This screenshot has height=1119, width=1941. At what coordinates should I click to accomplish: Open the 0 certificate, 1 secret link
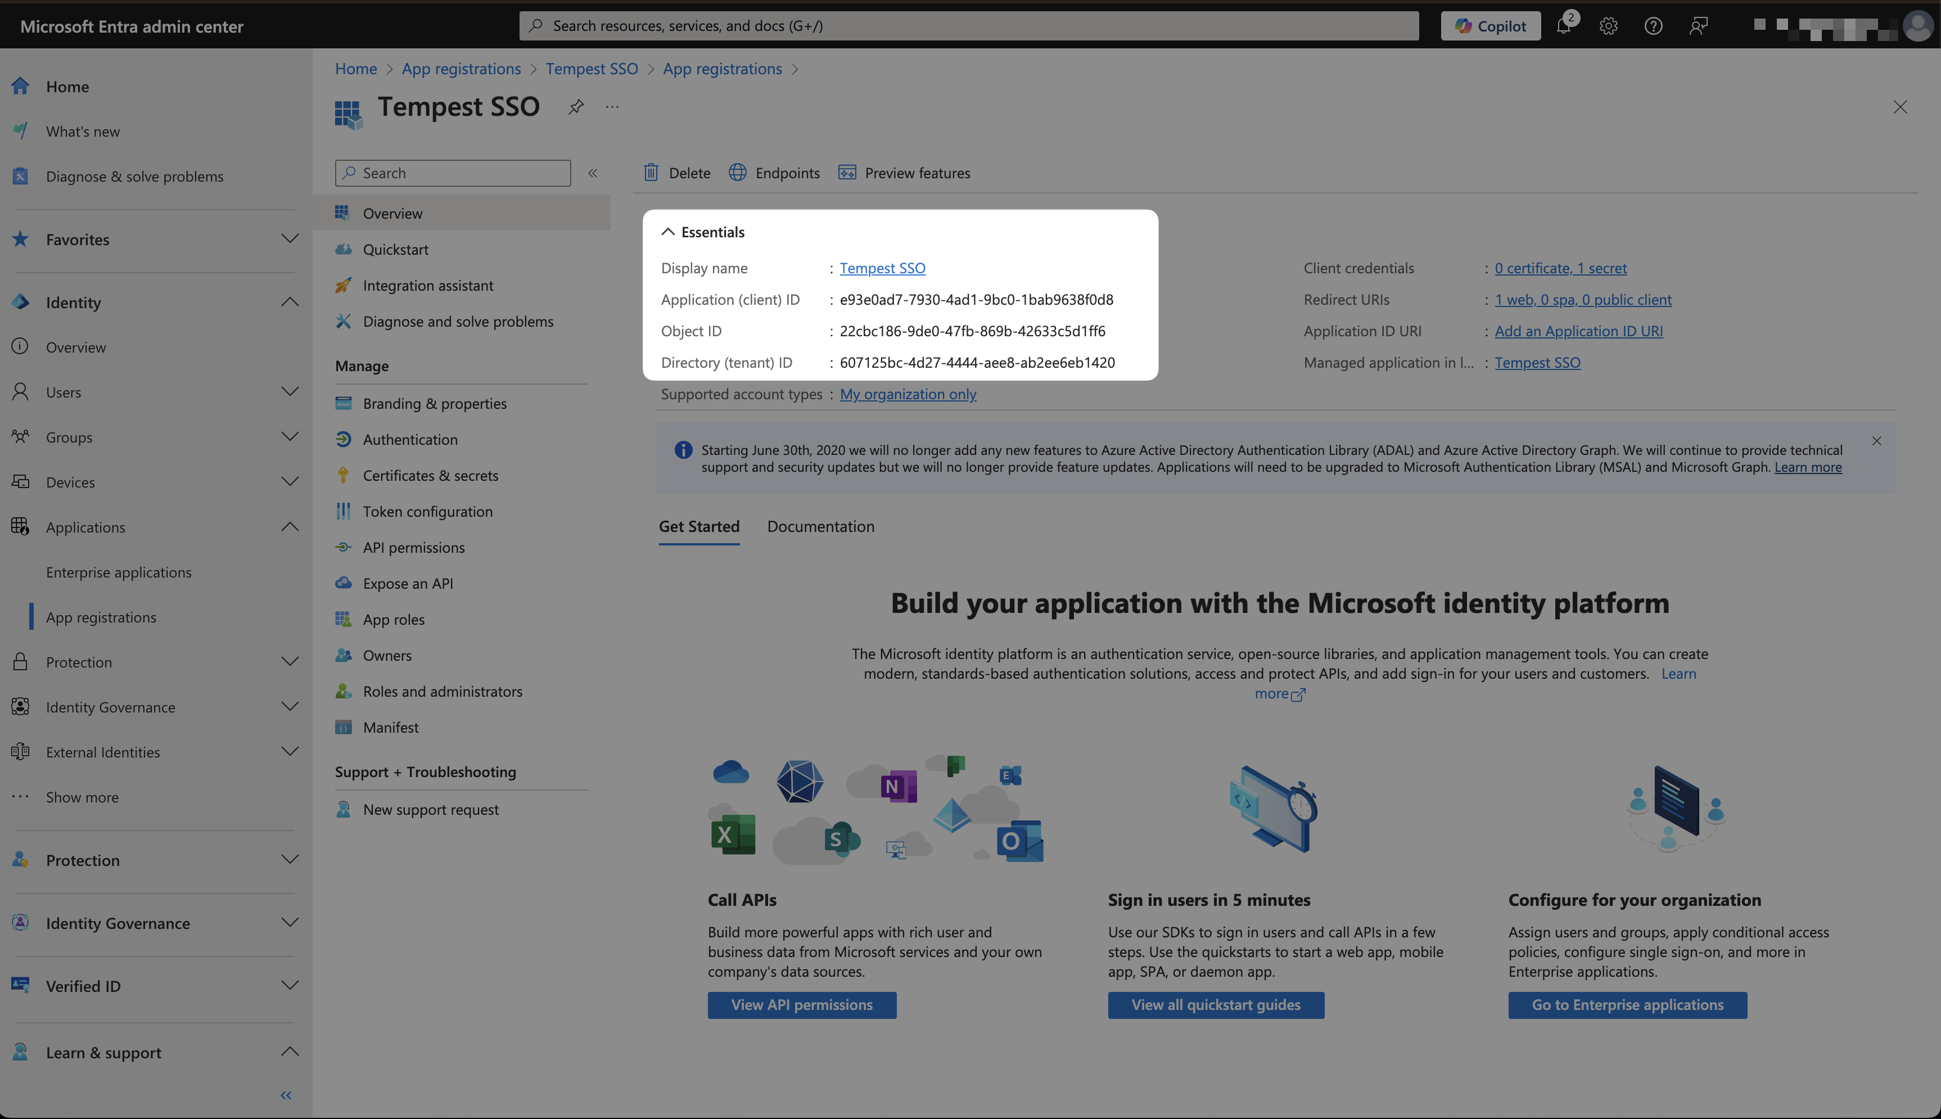[1560, 268]
